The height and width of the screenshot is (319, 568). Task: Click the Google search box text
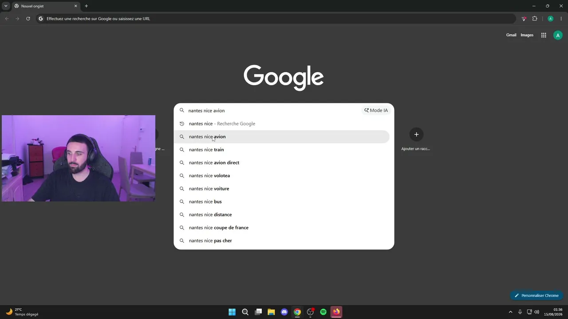pos(206,111)
